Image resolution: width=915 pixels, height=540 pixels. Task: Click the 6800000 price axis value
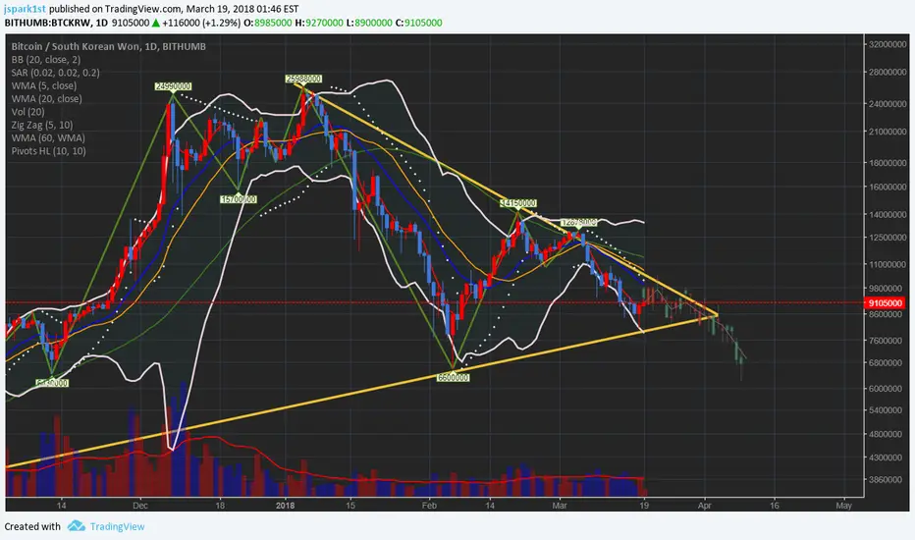[887, 362]
